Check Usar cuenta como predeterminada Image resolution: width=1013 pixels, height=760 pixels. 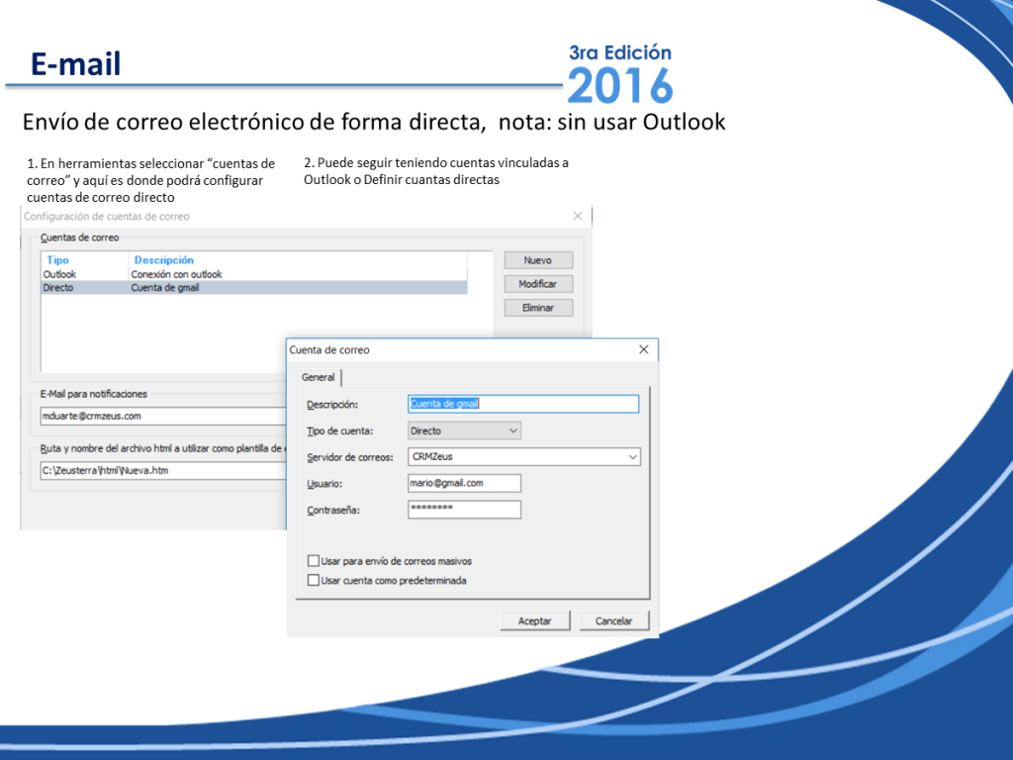[314, 580]
